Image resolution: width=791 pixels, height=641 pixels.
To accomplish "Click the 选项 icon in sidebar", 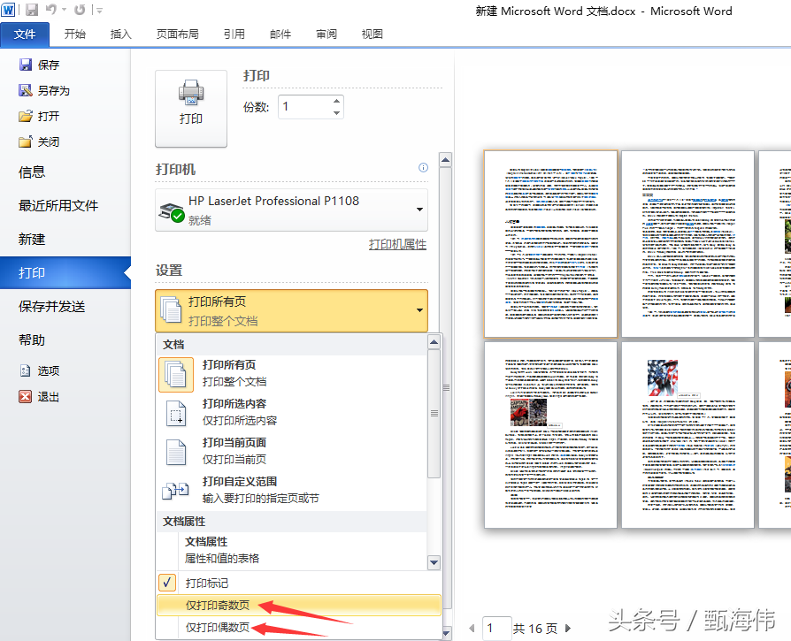I will click(26, 370).
